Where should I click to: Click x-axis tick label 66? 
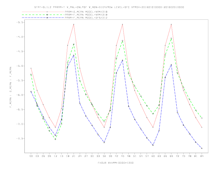pyautogui.click(x=165, y=156)
